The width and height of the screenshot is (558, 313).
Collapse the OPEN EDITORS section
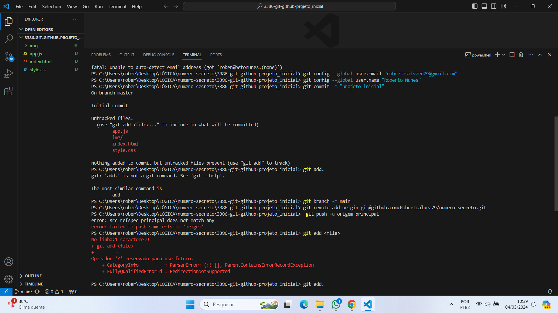click(51, 30)
